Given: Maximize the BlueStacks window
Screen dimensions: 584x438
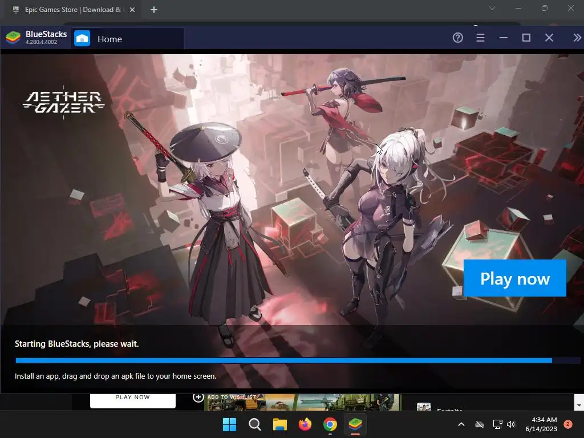Looking at the screenshot, I should [526, 38].
